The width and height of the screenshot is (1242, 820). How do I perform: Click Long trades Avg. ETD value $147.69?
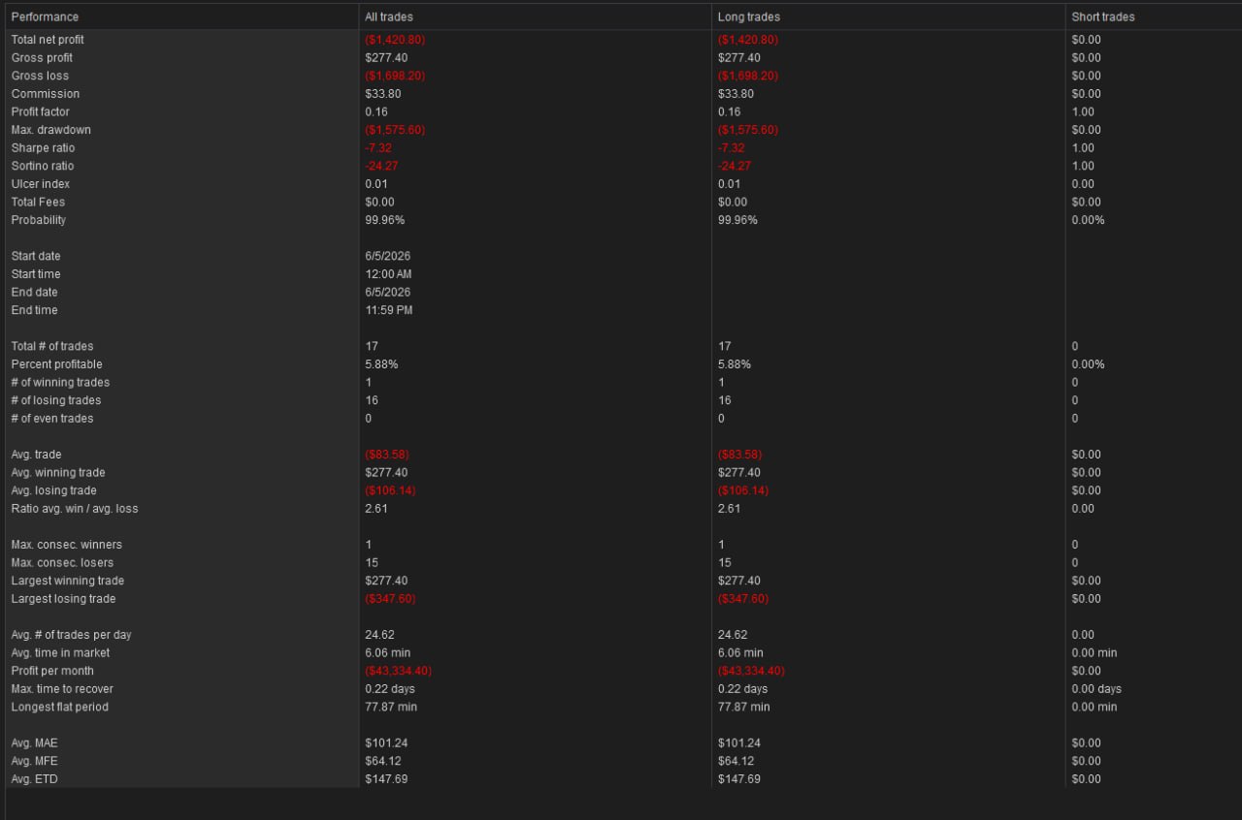[739, 779]
